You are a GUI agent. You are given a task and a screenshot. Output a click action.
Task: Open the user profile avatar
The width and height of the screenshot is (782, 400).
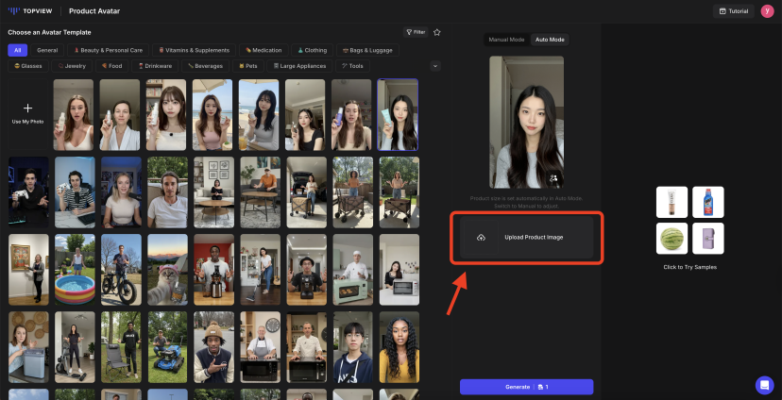coord(767,11)
